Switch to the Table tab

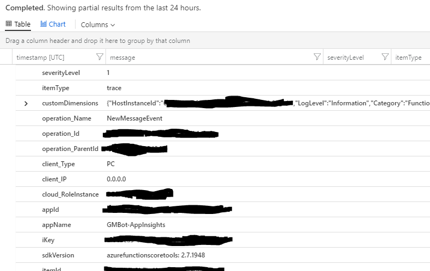[18, 24]
